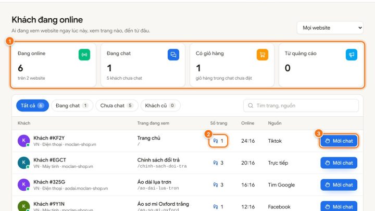
Task: Click the Tìm Google source cell
Action: pos(281,185)
